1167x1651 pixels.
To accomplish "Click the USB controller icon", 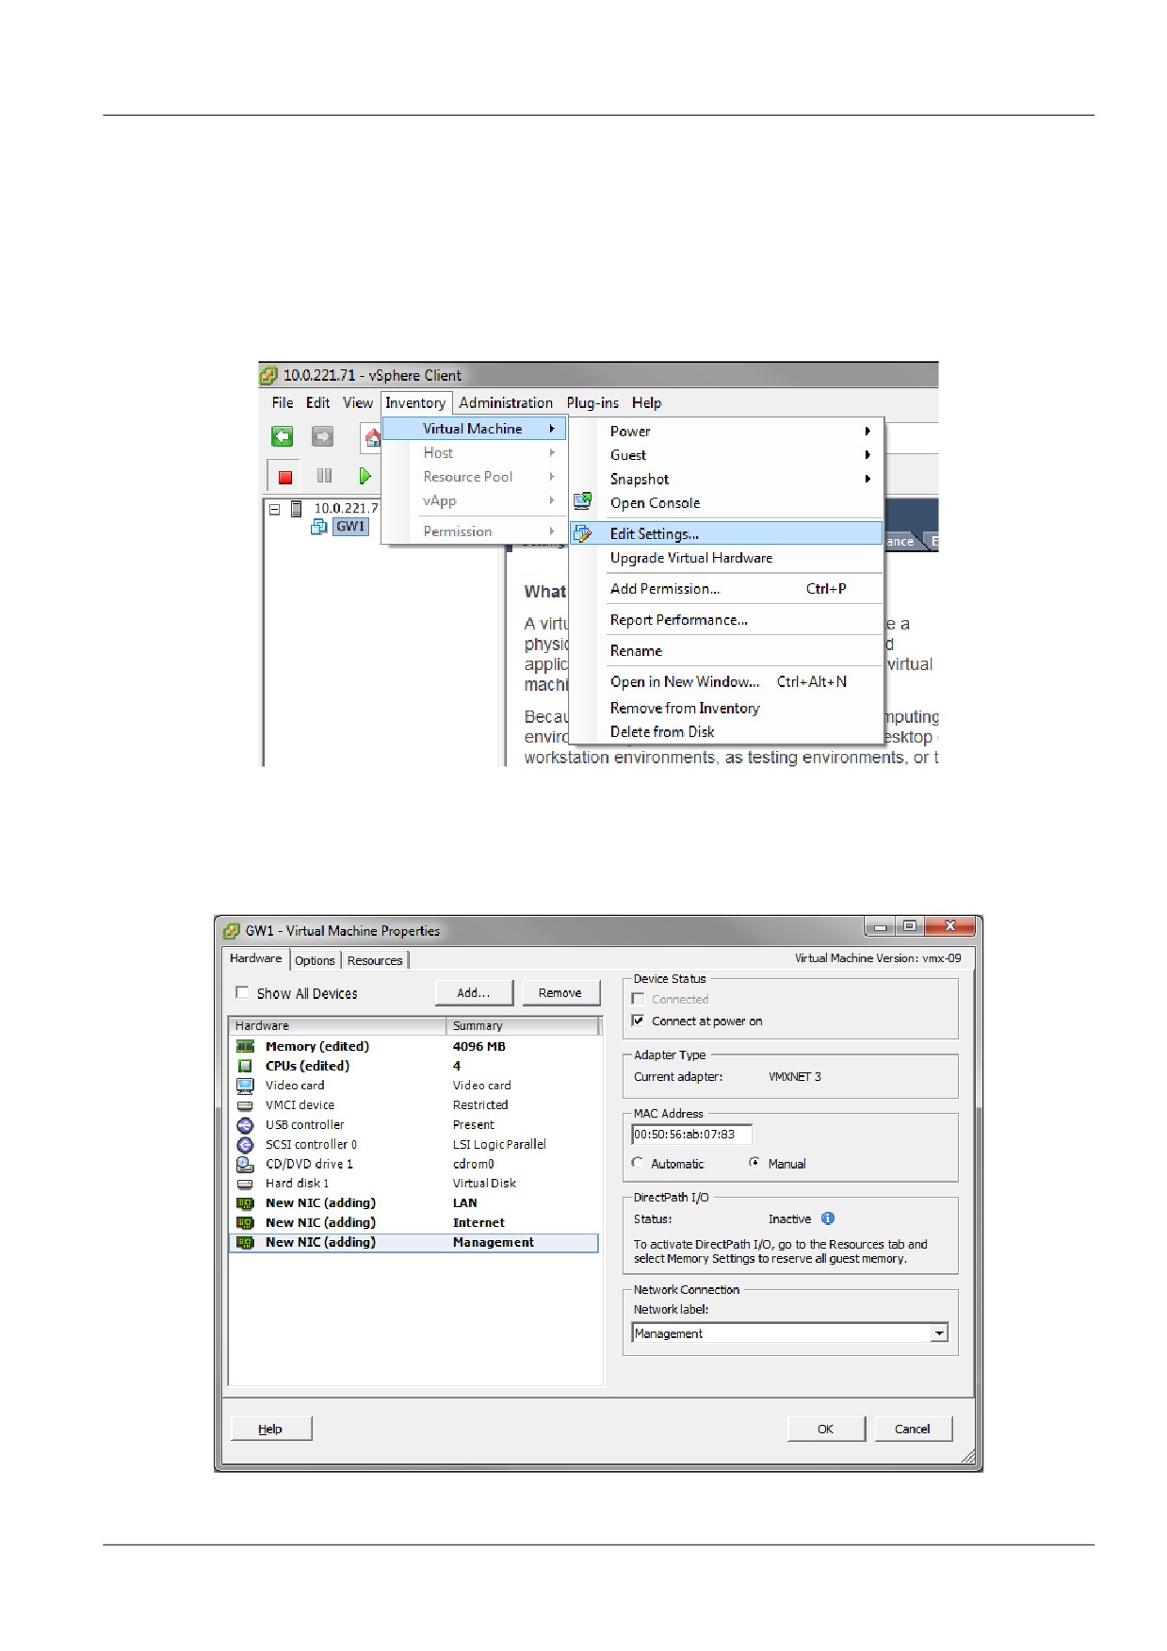I will click(x=245, y=1125).
